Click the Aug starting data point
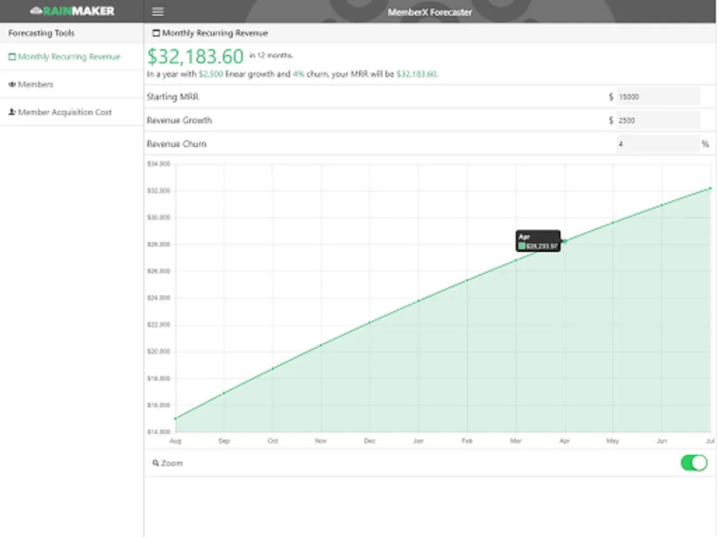 pyautogui.click(x=175, y=418)
